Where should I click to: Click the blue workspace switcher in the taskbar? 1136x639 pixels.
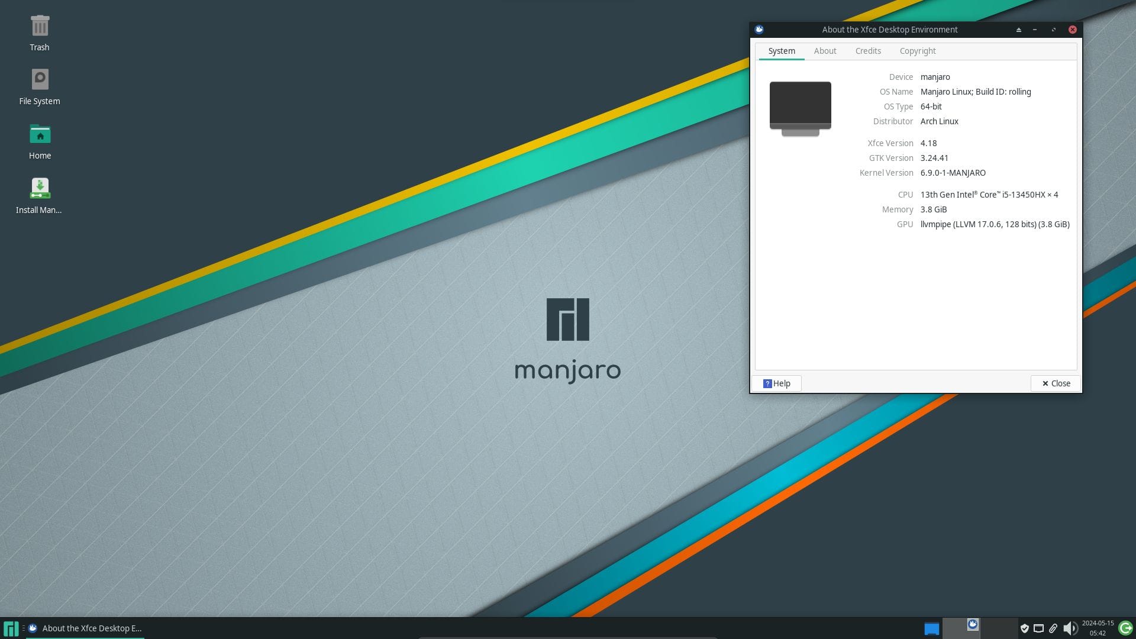click(x=932, y=628)
